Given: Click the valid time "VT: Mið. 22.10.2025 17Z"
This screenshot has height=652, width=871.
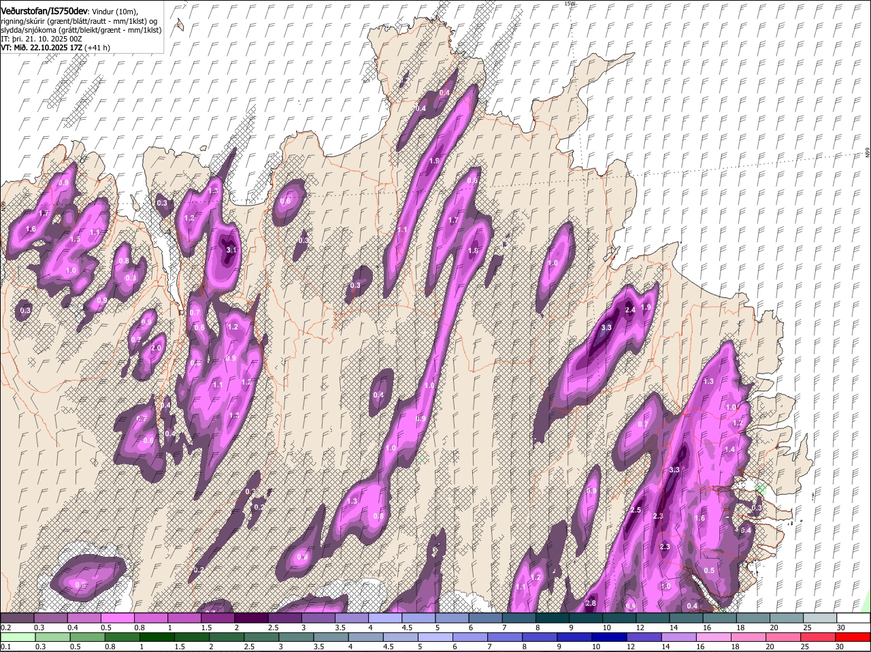Looking at the screenshot, I should coord(42,48).
